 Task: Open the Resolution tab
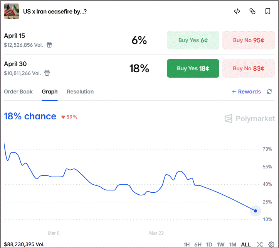click(x=80, y=92)
